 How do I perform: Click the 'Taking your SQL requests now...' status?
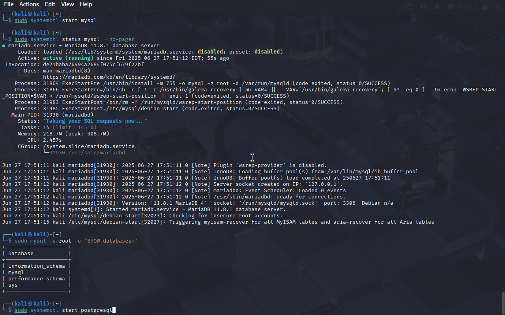point(95,121)
